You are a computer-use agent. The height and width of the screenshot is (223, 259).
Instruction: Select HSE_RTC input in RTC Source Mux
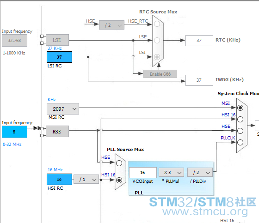(157, 24)
